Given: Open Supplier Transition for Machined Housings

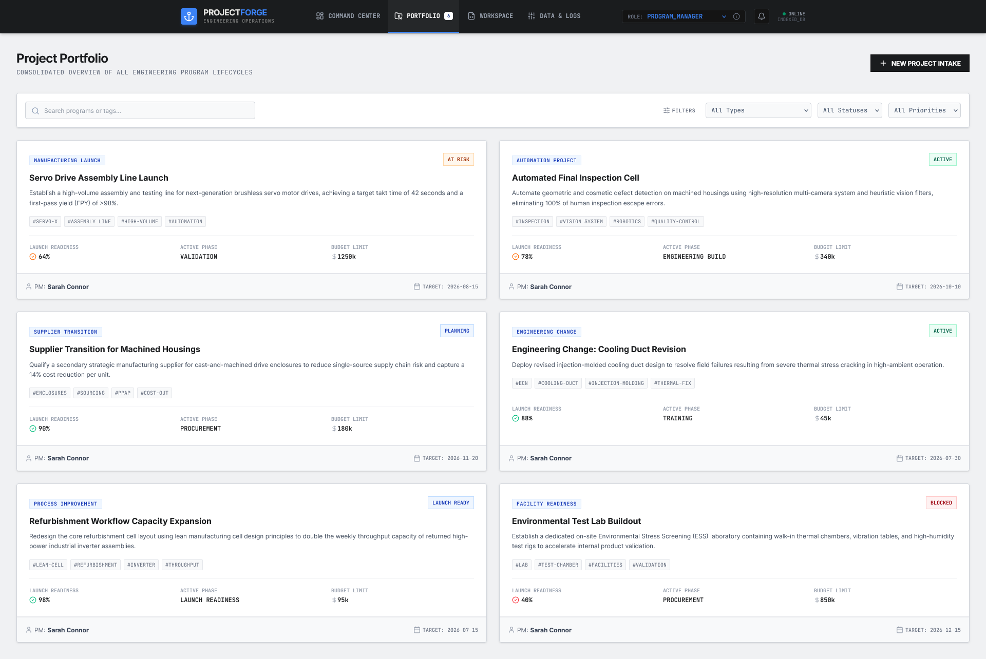Looking at the screenshot, I should click(115, 349).
